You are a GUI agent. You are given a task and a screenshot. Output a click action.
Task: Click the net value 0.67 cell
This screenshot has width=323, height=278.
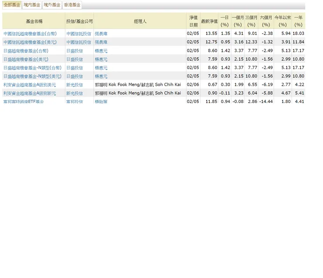(x=213, y=85)
